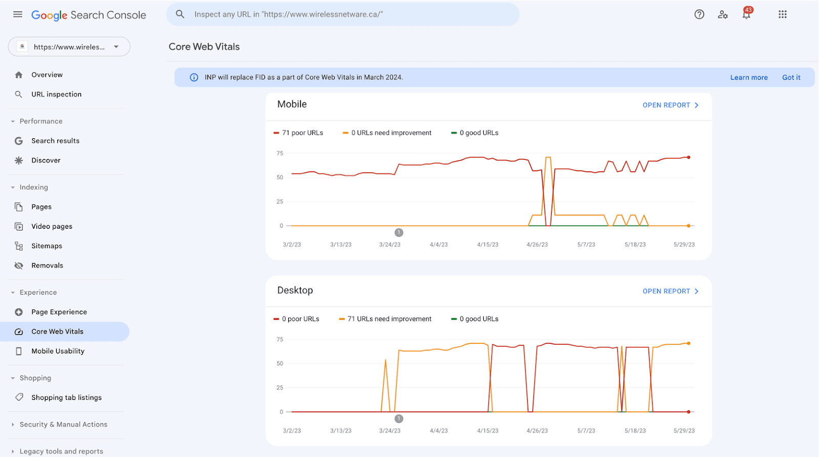The height and width of the screenshot is (457, 819).
Task: Click the annotation marker on Mobile chart
Action: coord(399,232)
